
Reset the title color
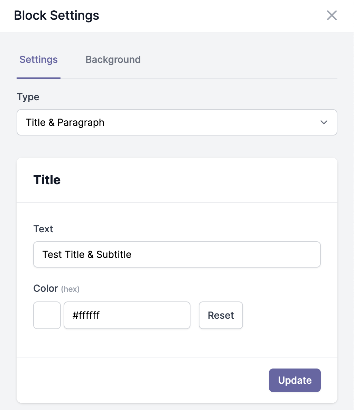pyautogui.click(x=221, y=315)
